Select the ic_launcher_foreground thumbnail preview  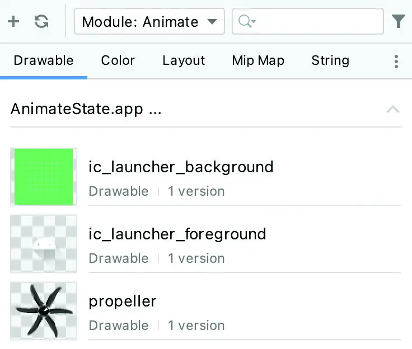click(x=44, y=244)
